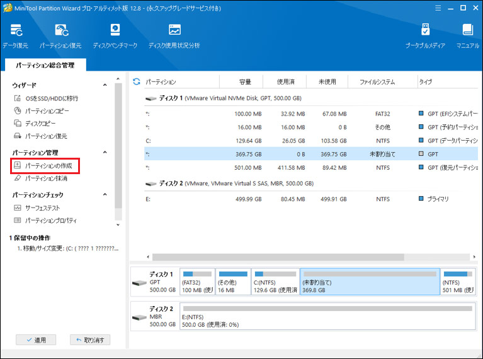Click the ファイルシステム column header
The image size is (483, 359).
[383, 82]
